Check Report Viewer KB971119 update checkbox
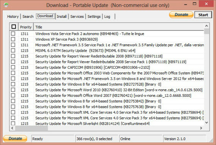The width and height of the screenshot is (216, 145). (x=13, y=61)
